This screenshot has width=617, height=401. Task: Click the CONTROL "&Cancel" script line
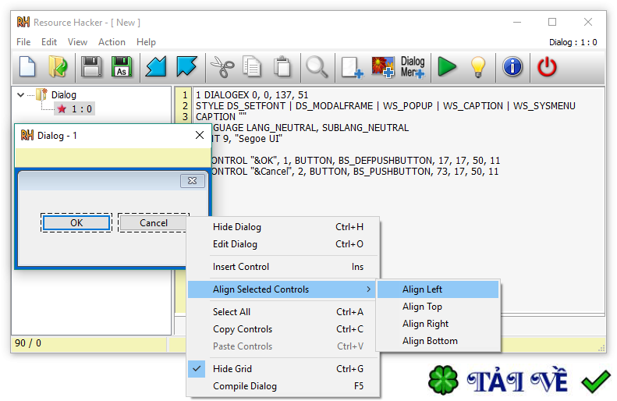(x=354, y=172)
